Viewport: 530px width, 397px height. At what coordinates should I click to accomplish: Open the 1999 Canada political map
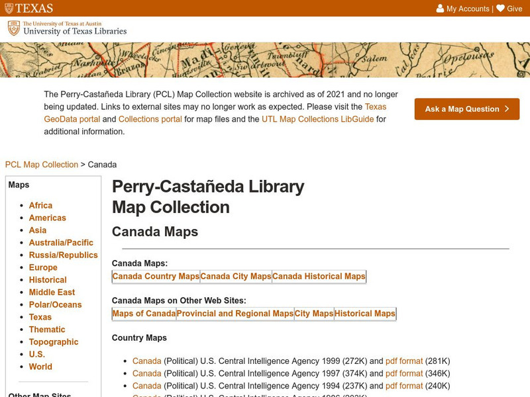point(147,361)
